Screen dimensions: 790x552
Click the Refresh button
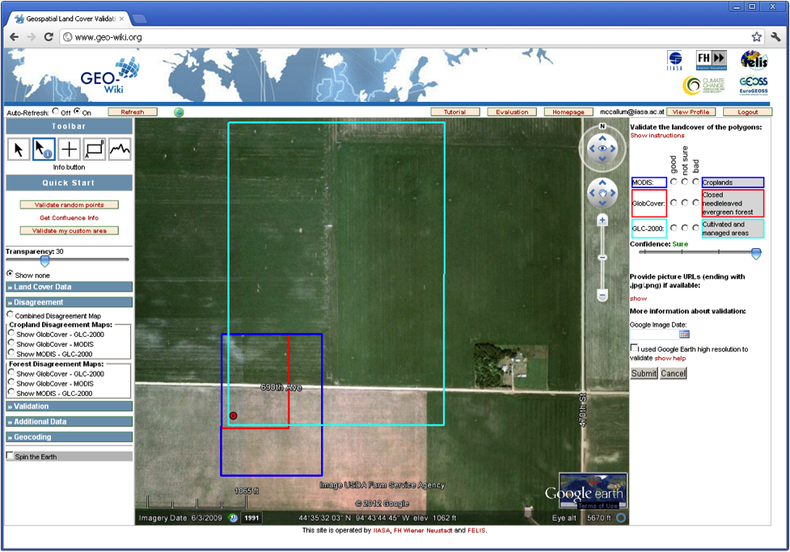(133, 112)
